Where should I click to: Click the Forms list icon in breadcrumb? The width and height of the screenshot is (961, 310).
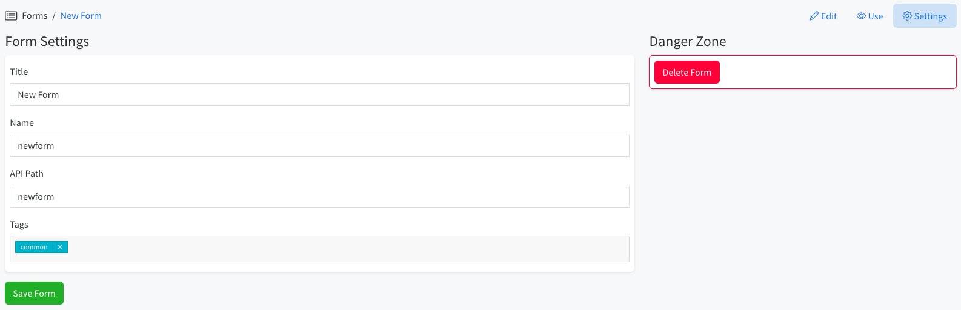tap(11, 16)
